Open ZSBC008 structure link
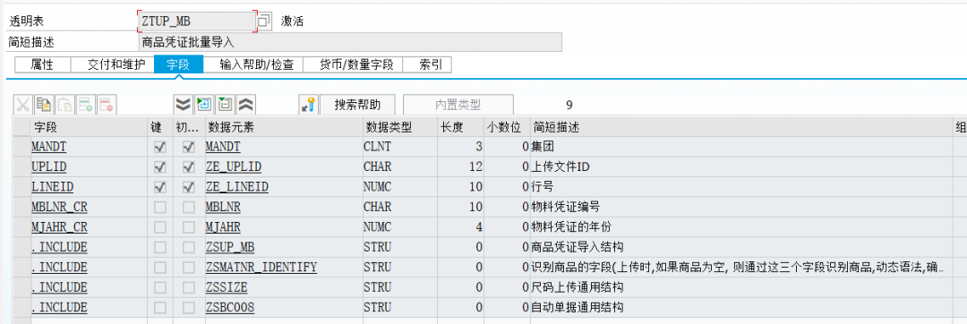The height and width of the screenshot is (324, 967). pyautogui.click(x=230, y=307)
